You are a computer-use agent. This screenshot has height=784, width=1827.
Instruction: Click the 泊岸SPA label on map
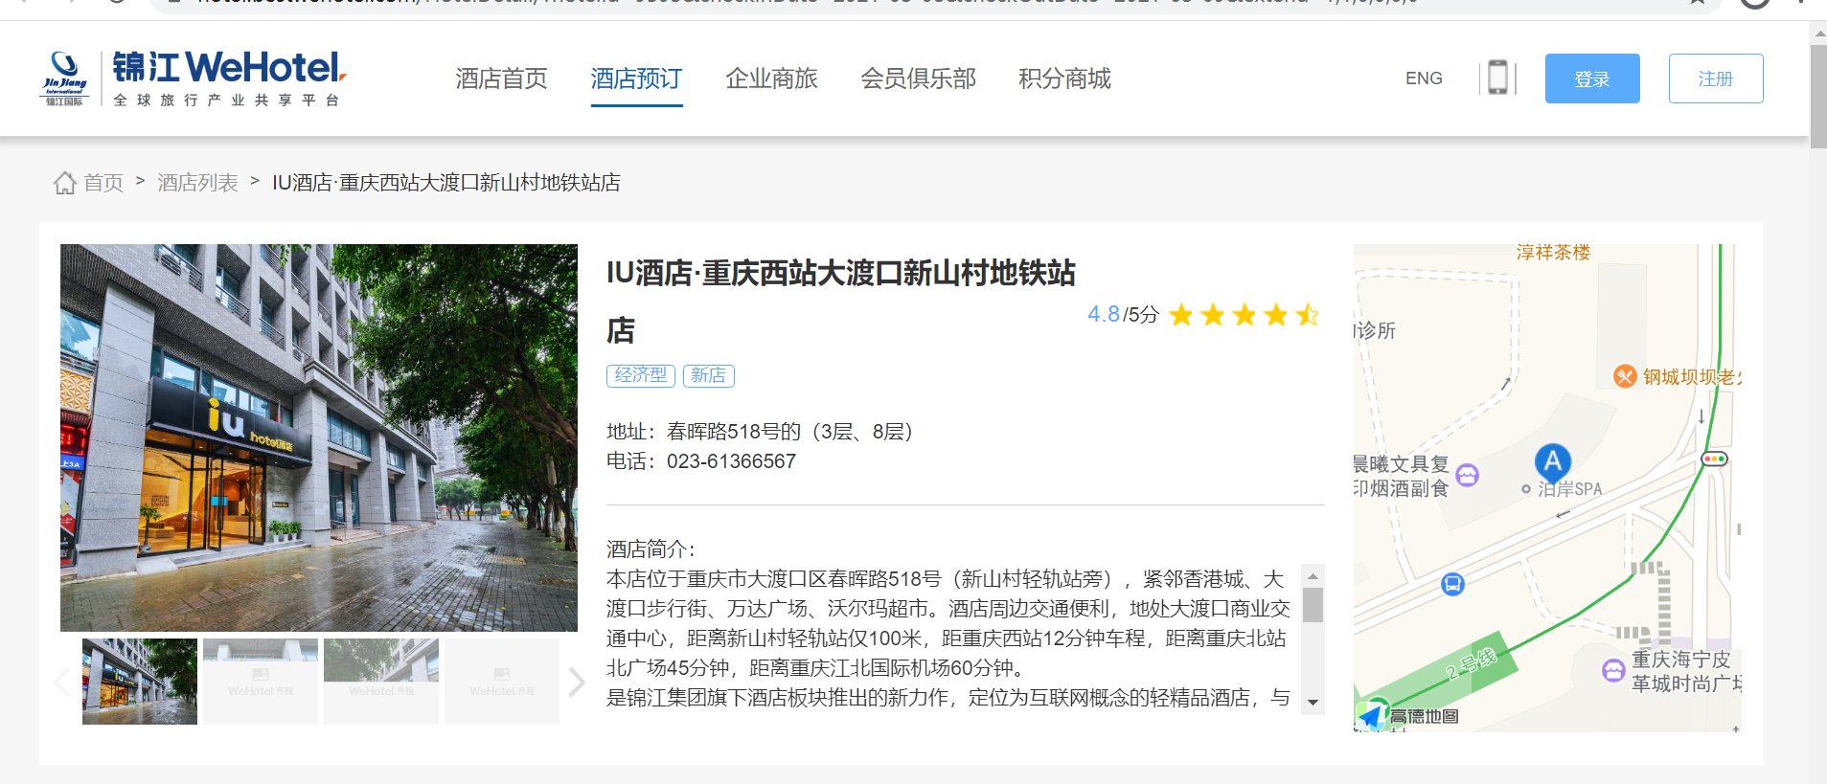point(1569,489)
